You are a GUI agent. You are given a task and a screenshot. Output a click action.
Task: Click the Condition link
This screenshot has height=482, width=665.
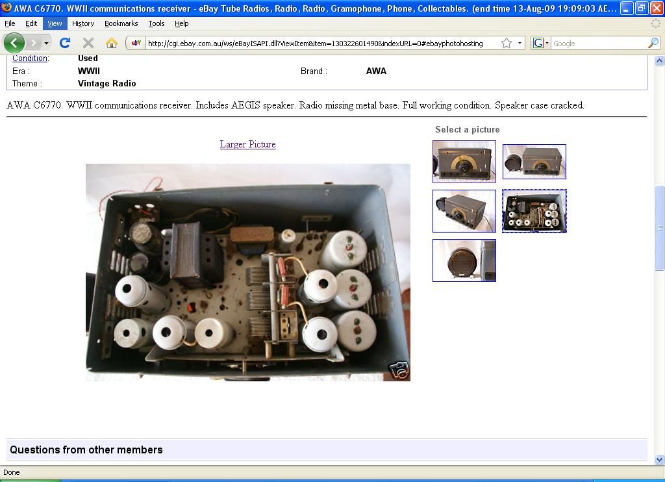click(30, 58)
